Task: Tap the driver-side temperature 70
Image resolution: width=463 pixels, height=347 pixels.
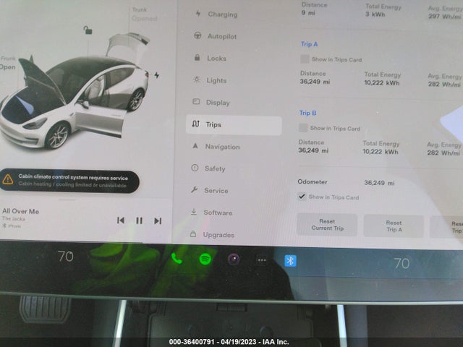Action: (66, 257)
